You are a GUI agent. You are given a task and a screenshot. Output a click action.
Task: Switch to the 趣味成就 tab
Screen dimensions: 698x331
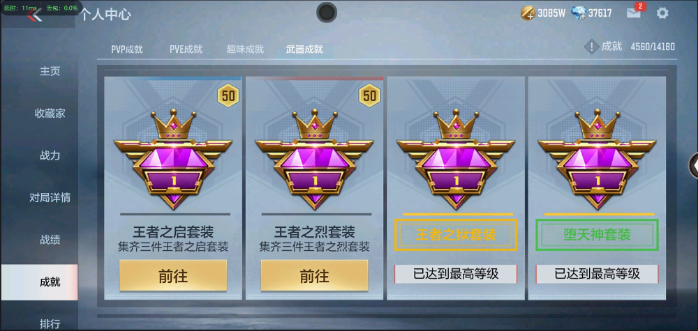point(245,49)
